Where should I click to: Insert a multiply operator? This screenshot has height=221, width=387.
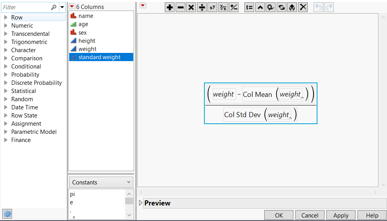tap(191, 7)
